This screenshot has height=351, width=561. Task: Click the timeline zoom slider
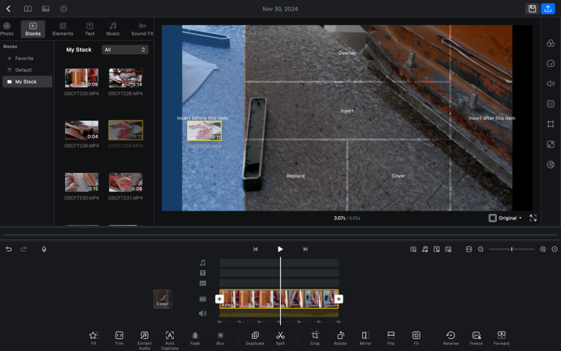(511, 249)
